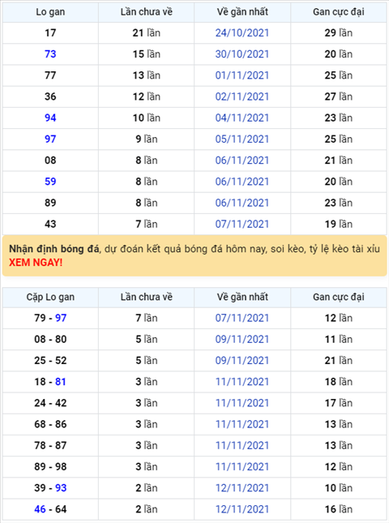
Task: Open the 30/10/2021 date link
Action: point(242,54)
